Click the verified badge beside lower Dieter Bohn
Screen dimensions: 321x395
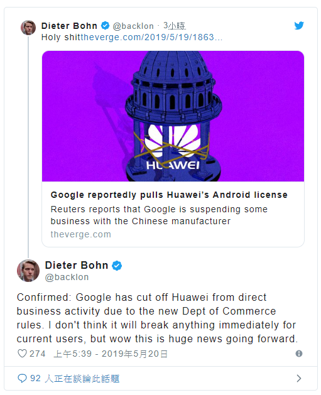pyautogui.click(x=117, y=266)
